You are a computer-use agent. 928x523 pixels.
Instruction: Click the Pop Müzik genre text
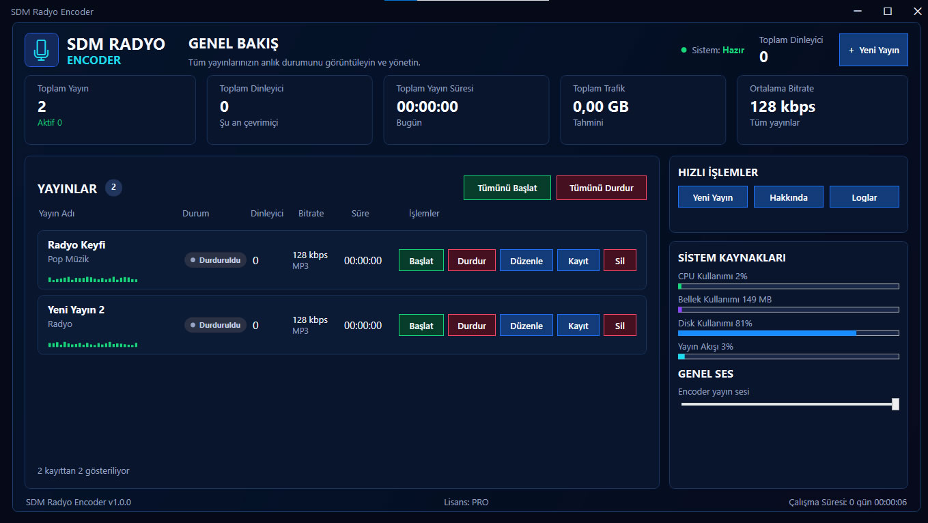(x=69, y=259)
